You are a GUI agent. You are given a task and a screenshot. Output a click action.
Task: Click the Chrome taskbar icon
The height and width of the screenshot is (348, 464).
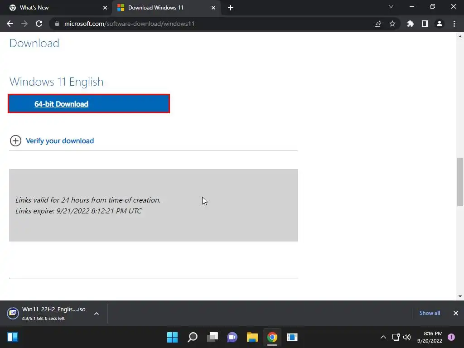272,337
